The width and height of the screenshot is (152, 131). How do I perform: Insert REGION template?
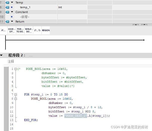[x=46, y=30]
